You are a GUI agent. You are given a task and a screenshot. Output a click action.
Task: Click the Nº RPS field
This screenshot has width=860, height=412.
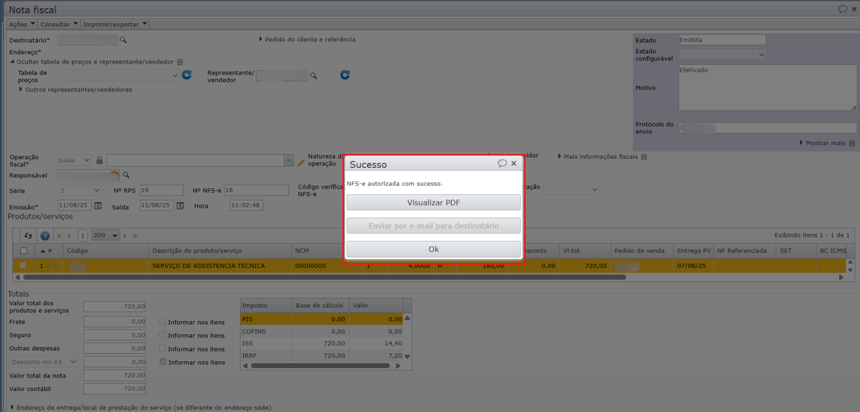161,191
